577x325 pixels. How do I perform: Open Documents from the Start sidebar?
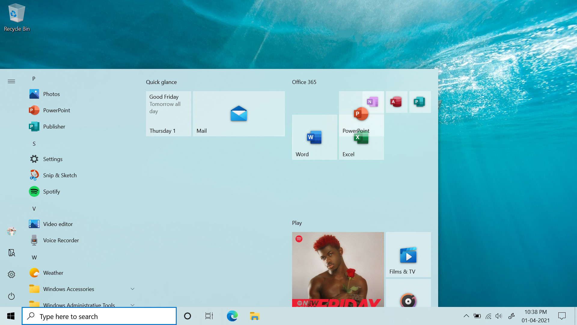click(x=11, y=253)
